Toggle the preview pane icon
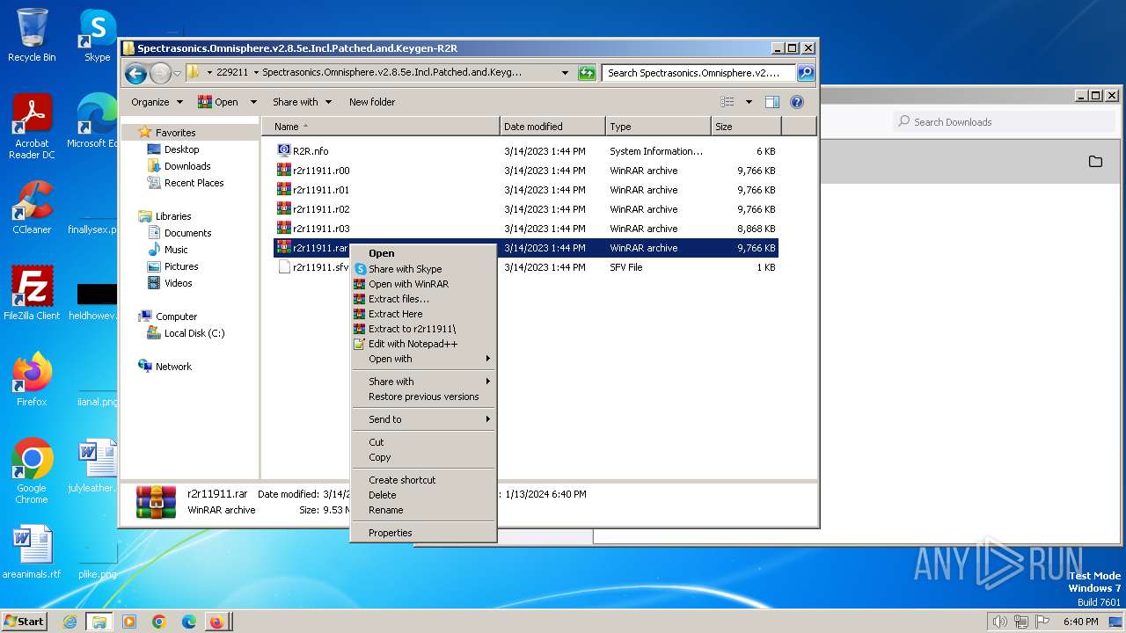 (x=771, y=102)
